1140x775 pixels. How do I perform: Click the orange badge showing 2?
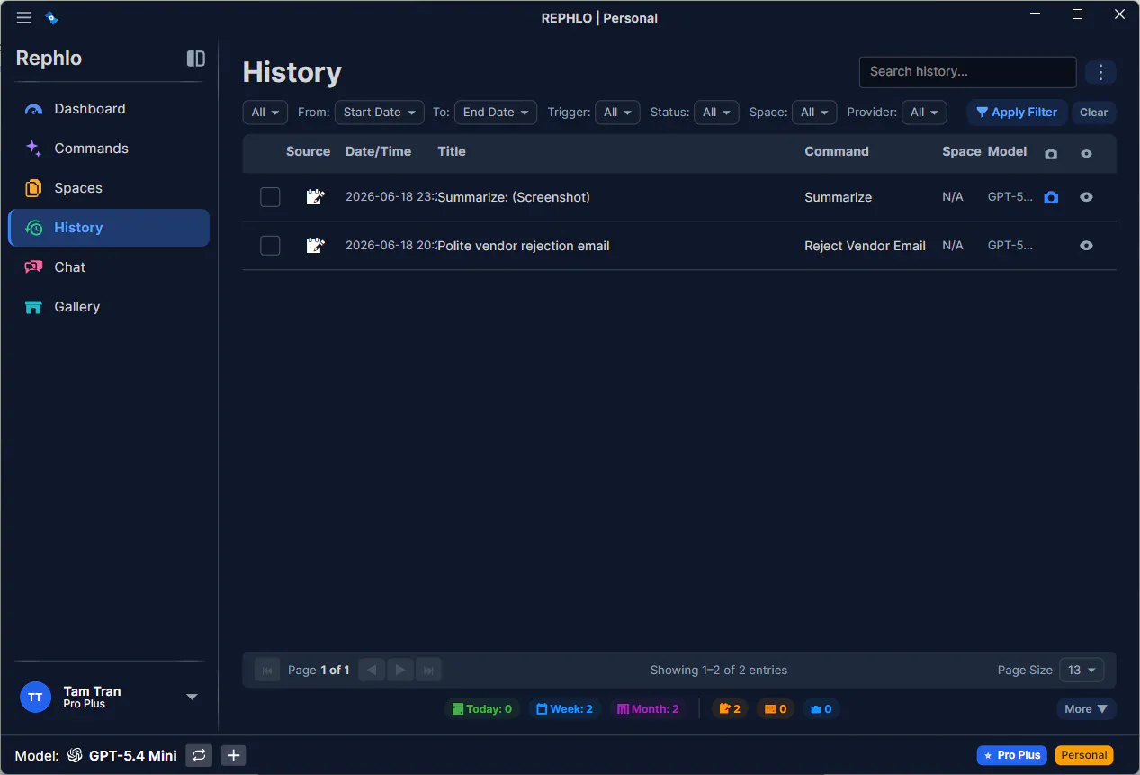point(730,709)
